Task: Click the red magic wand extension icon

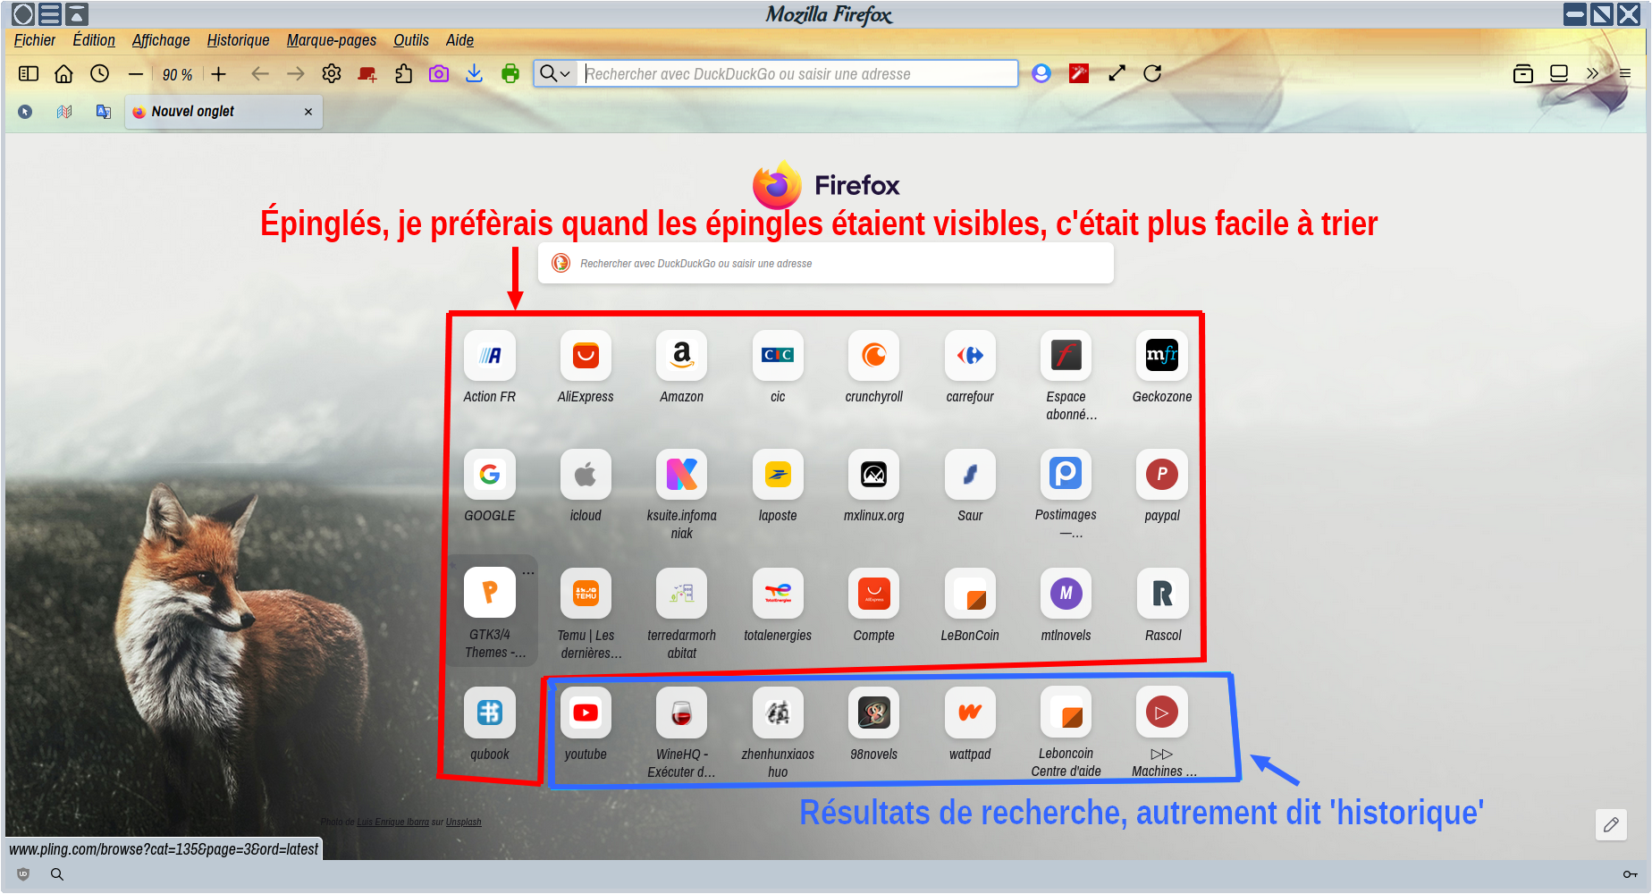Action: [x=1079, y=74]
